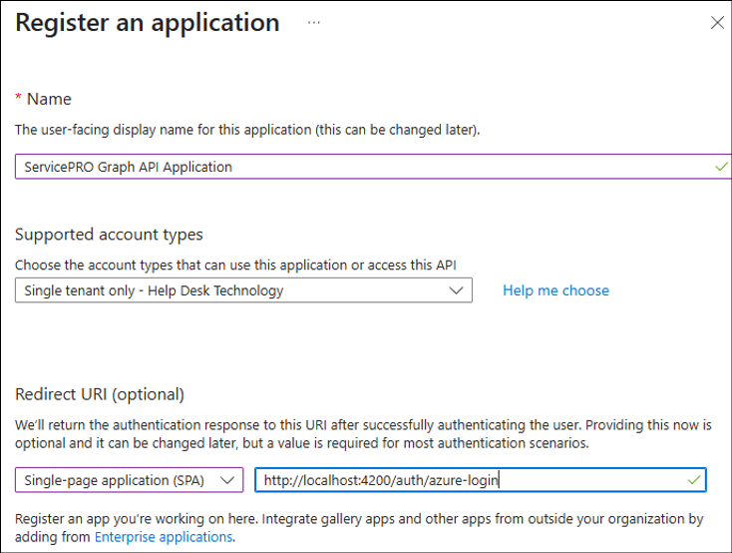Open the ellipsis more options menu
732x553 pixels.
click(314, 22)
